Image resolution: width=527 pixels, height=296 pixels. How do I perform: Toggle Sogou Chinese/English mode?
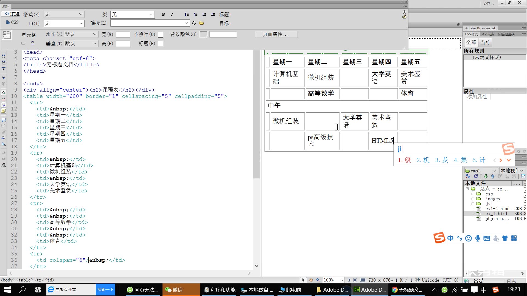coord(450,238)
